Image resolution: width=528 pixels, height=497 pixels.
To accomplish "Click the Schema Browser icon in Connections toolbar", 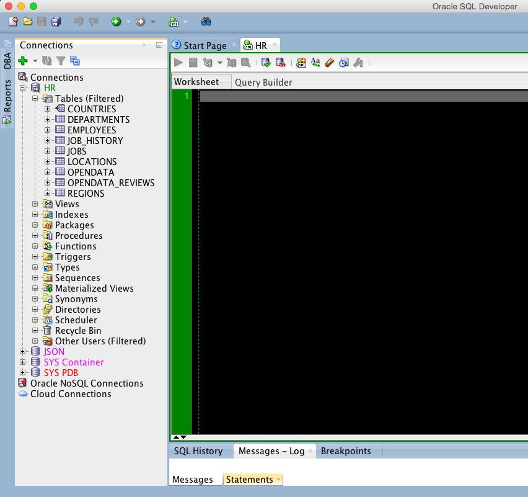I will click(x=75, y=61).
